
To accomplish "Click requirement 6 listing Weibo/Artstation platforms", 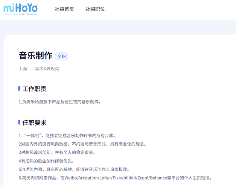I will (x=115, y=178).
